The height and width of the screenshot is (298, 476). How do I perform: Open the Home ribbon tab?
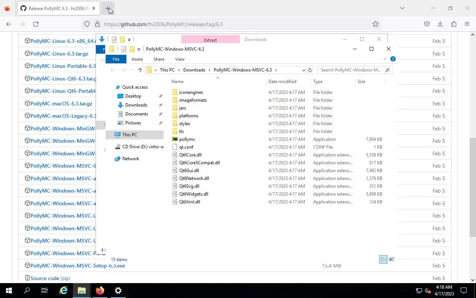(x=137, y=59)
